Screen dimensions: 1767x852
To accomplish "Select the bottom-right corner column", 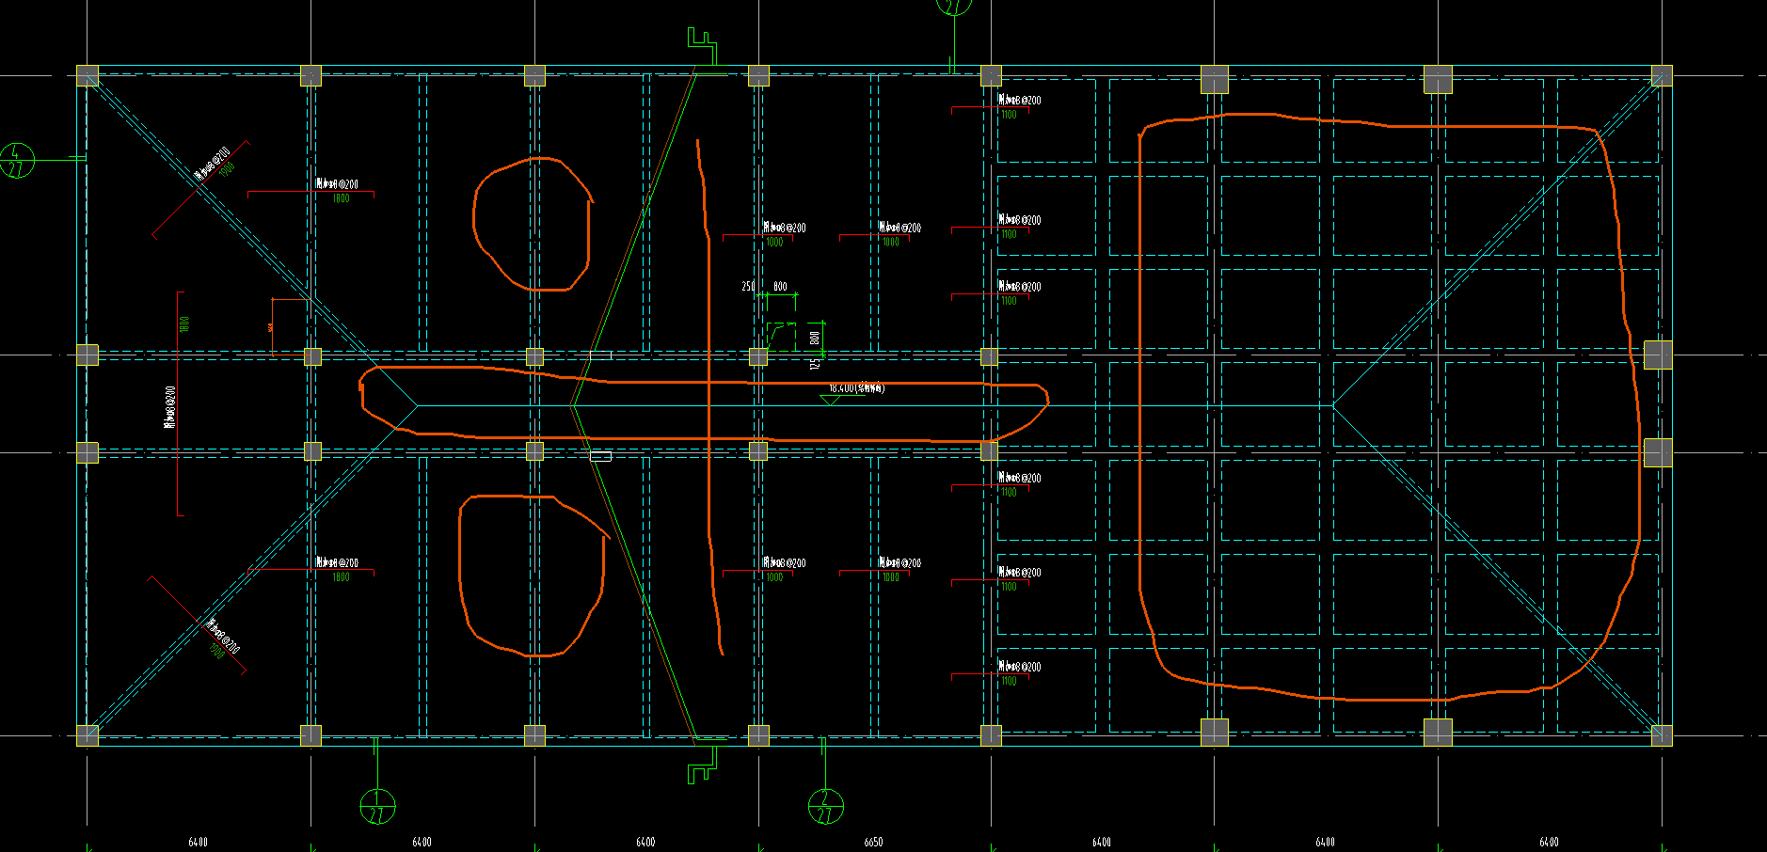I will pyautogui.click(x=1662, y=735).
